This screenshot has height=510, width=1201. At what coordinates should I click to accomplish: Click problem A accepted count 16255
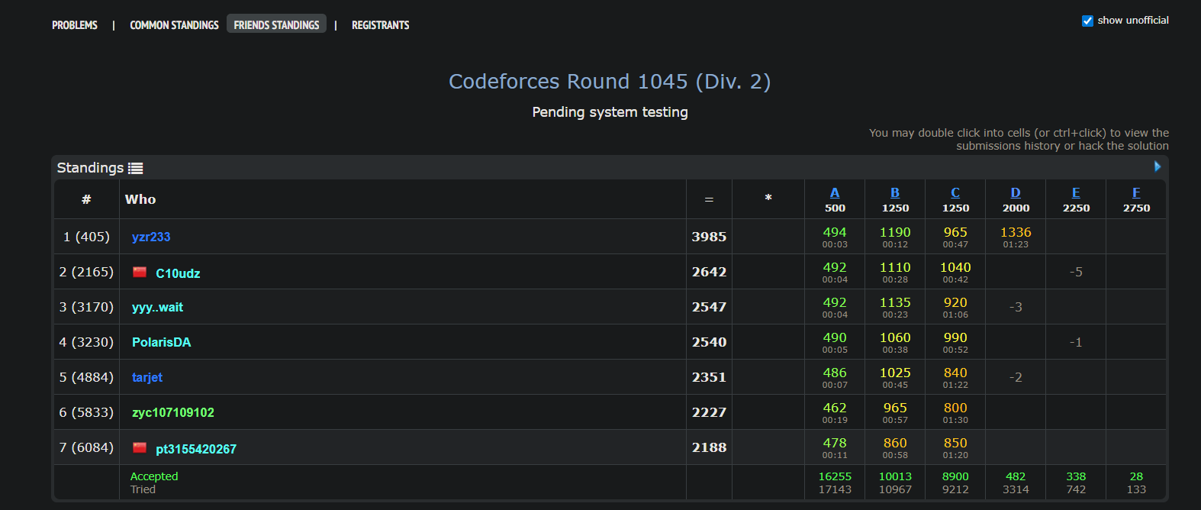[x=835, y=476]
